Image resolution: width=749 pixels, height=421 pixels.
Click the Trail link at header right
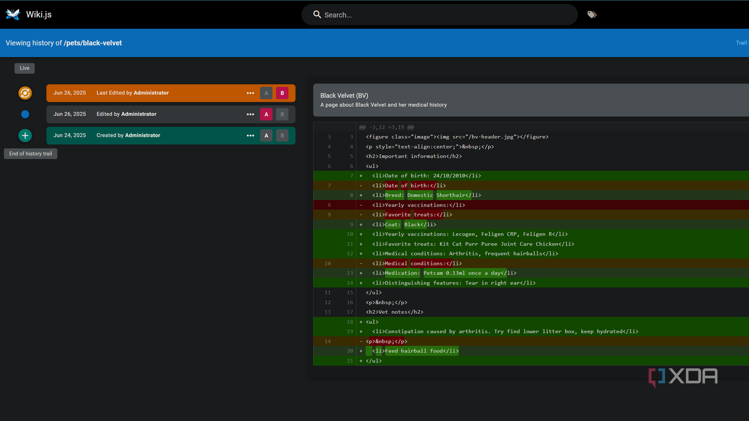(x=742, y=43)
